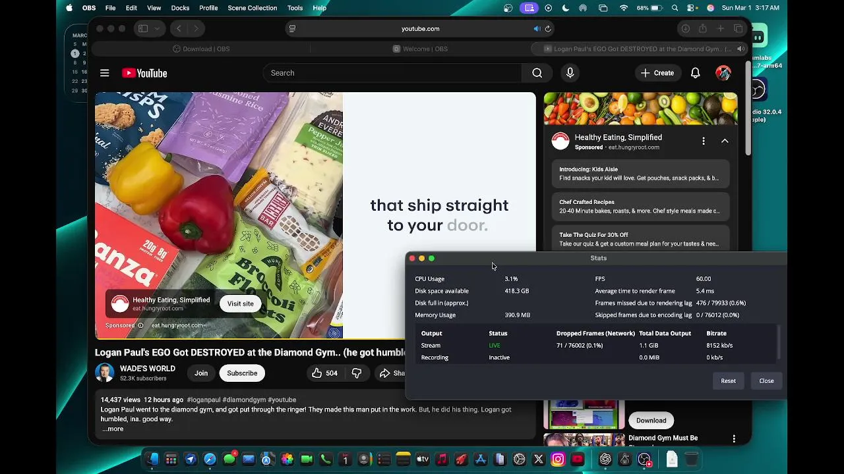The width and height of the screenshot is (844, 474).
Task: Click the YouTube logo
Action: point(144,73)
